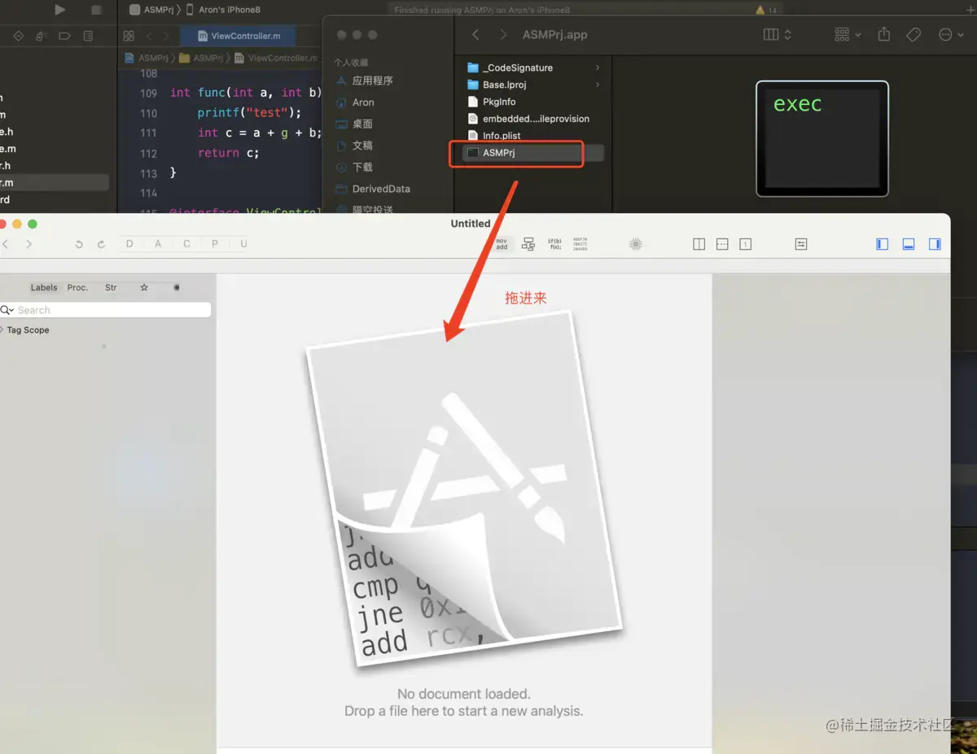Go forward in the Finder window
Screen dimensions: 977x754
coord(503,35)
